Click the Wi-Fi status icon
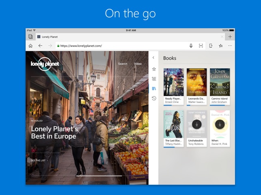 (35, 30)
